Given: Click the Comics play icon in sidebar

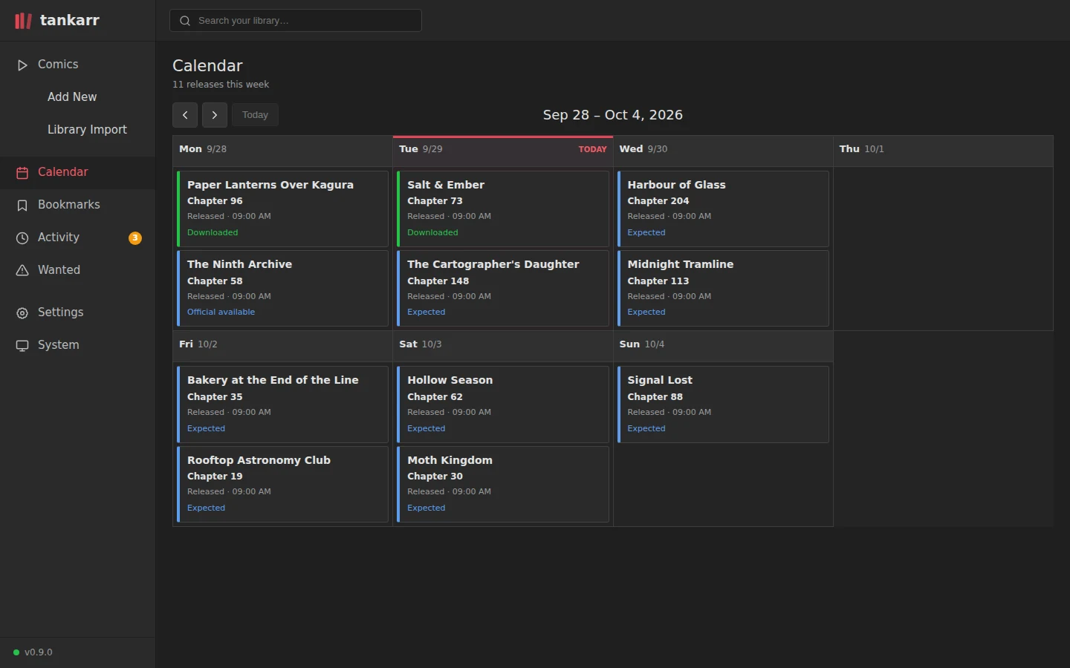Looking at the screenshot, I should [x=22, y=65].
